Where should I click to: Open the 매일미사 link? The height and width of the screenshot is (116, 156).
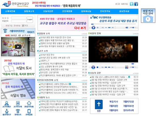[114, 101]
